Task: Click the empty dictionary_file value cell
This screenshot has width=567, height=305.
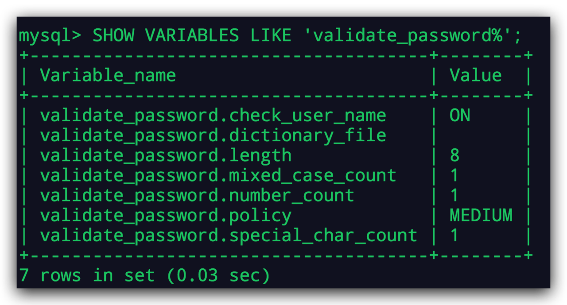Action: click(481, 136)
